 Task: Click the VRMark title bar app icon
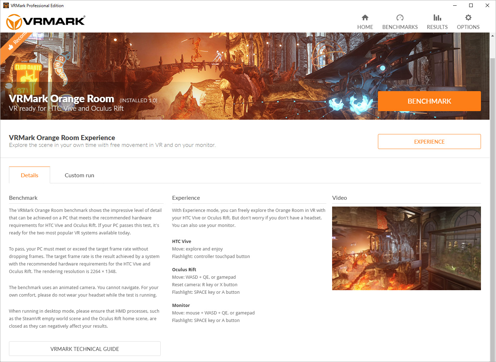point(6,5)
